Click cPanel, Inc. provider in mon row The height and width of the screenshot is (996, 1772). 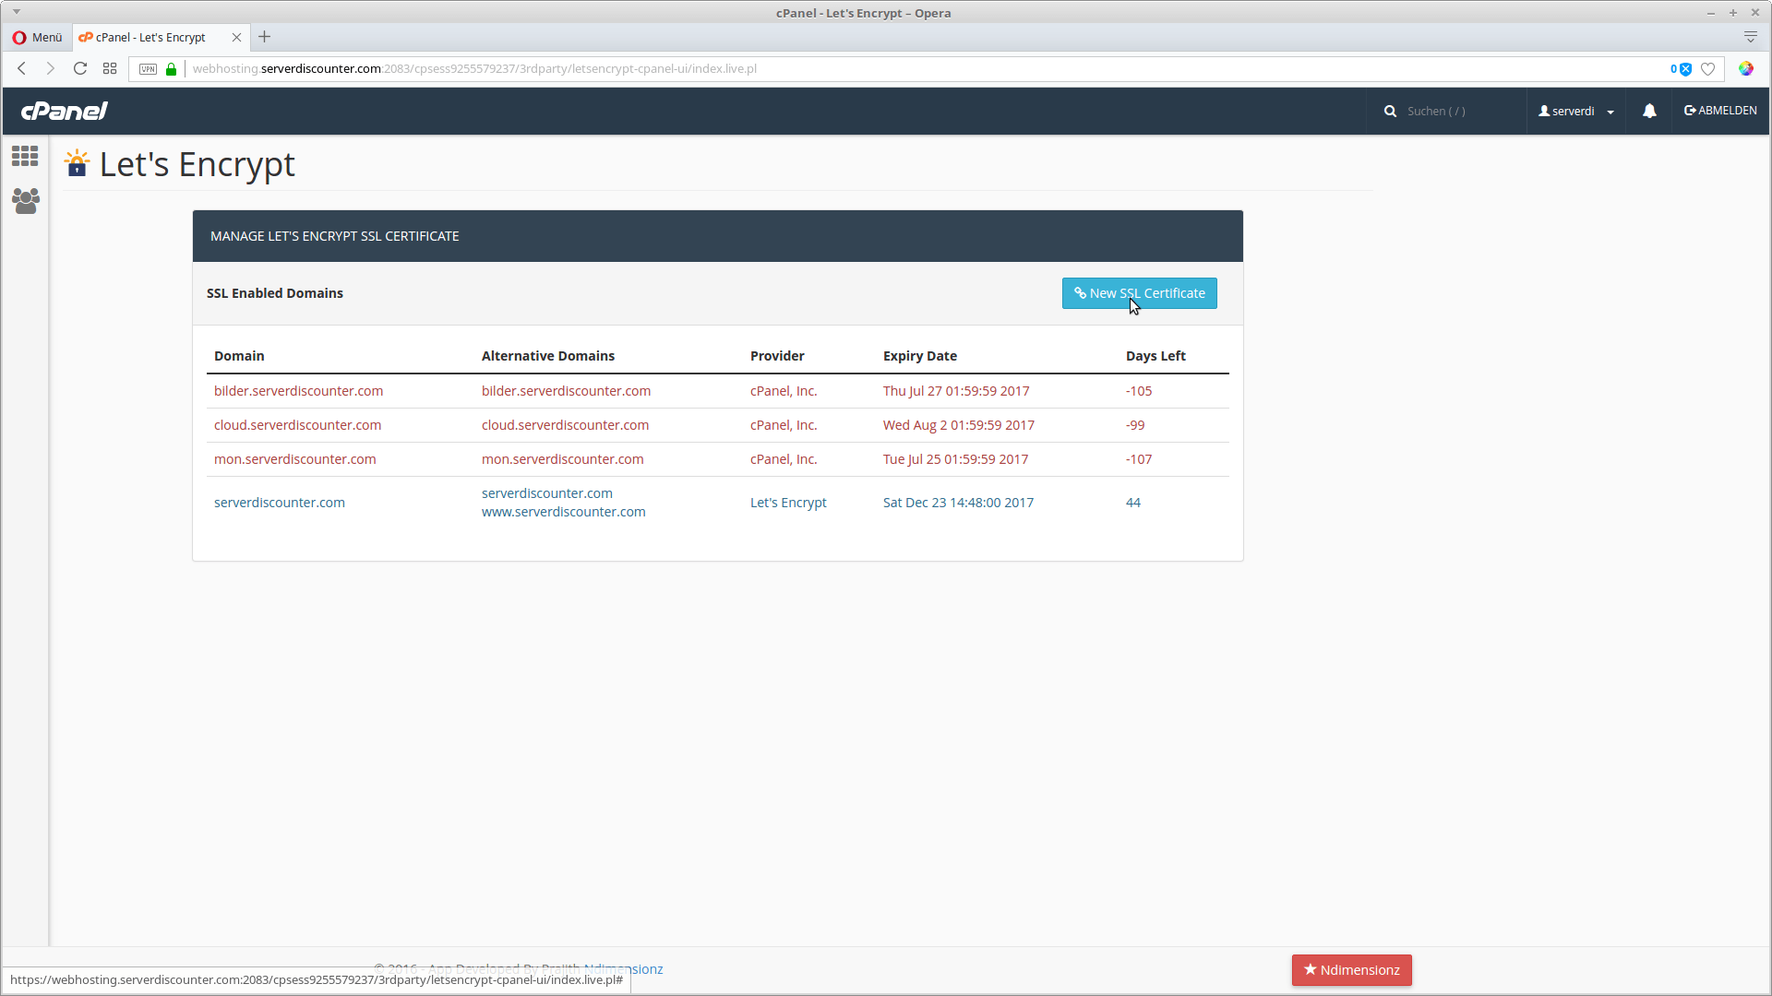coord(784,459)
